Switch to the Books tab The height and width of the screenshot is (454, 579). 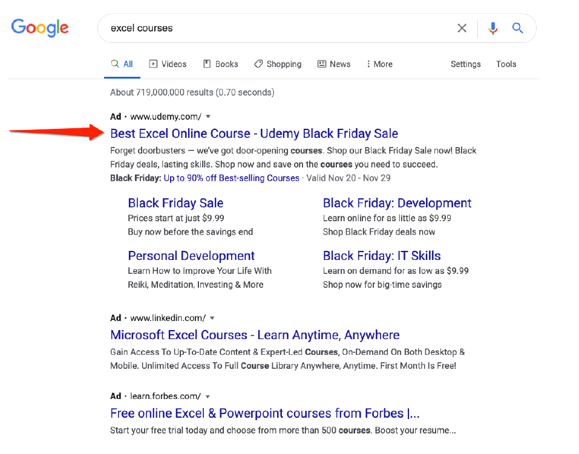click(221, 64)
